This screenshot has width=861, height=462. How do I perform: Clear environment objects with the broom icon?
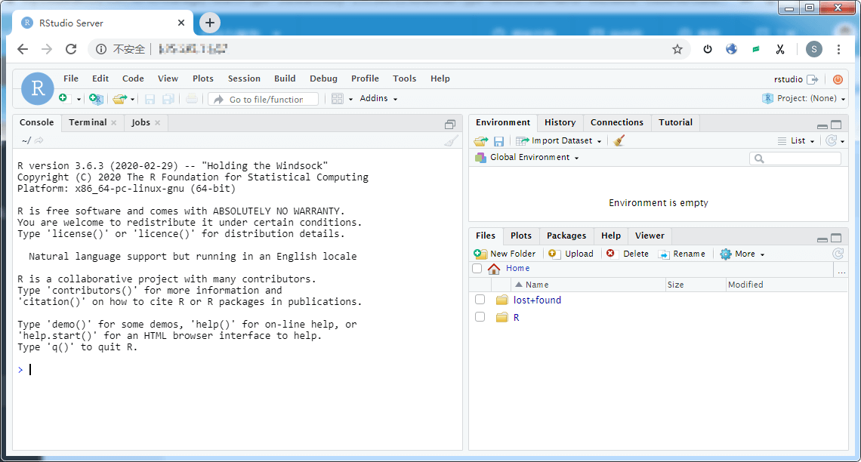coord(619,140)
